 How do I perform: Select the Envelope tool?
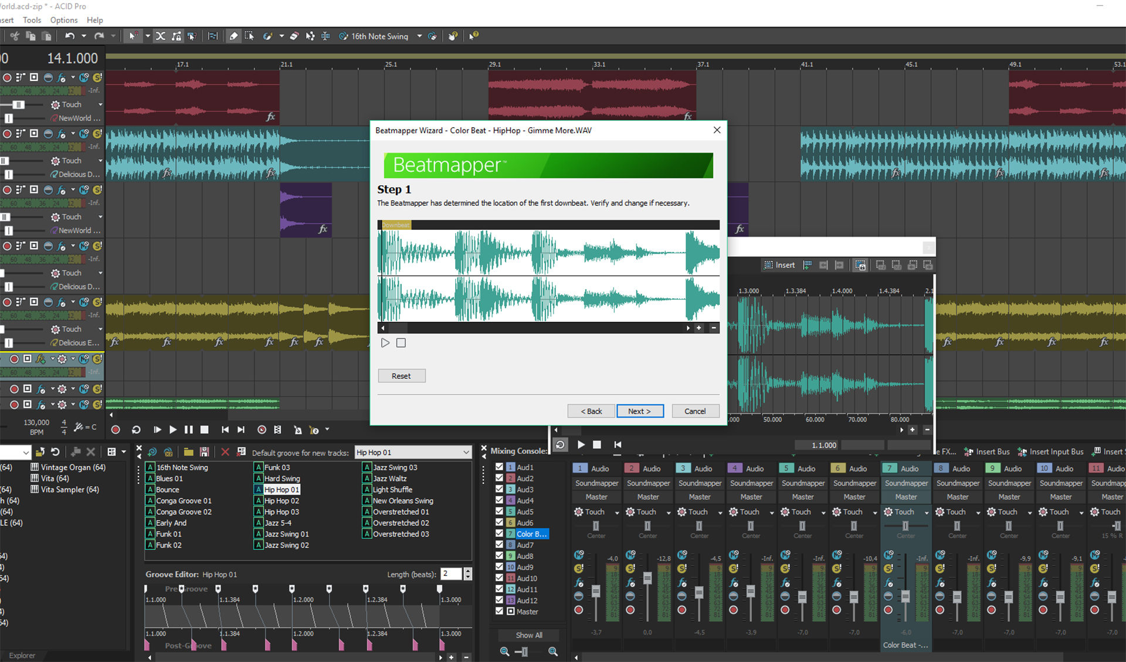[310, 36]
